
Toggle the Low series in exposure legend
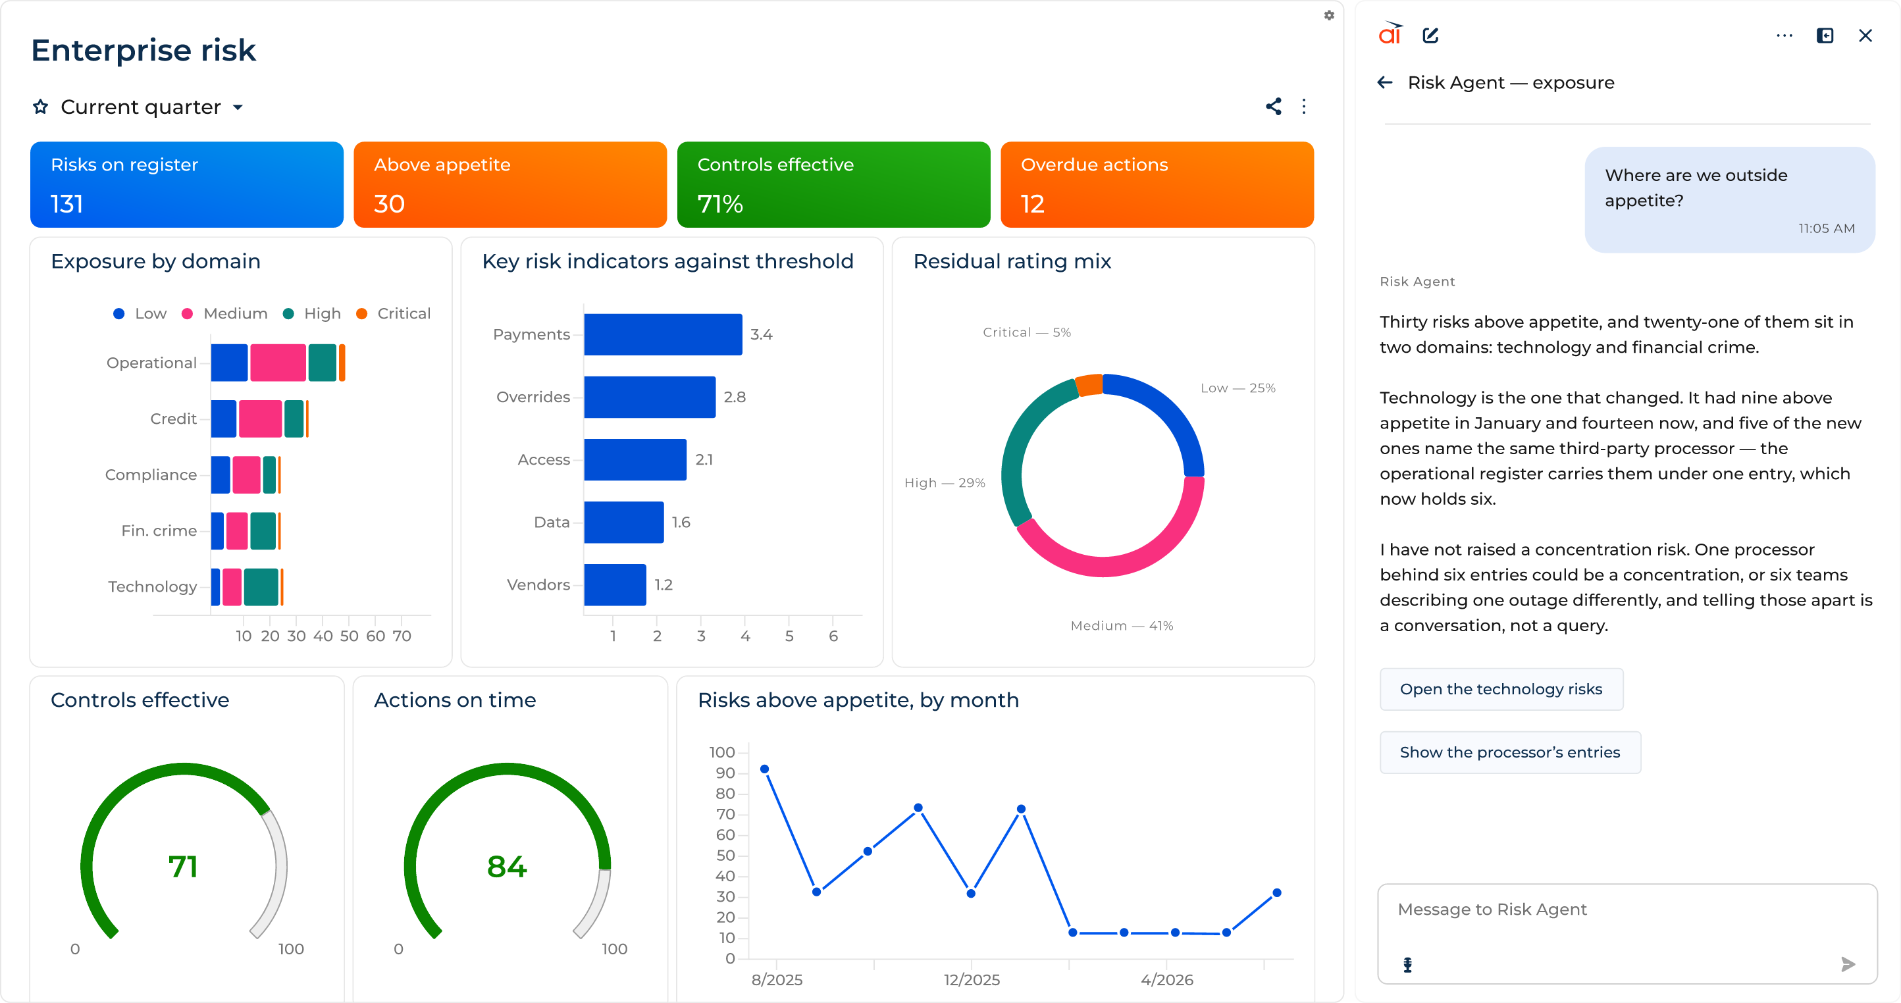(x=140, y=314)
